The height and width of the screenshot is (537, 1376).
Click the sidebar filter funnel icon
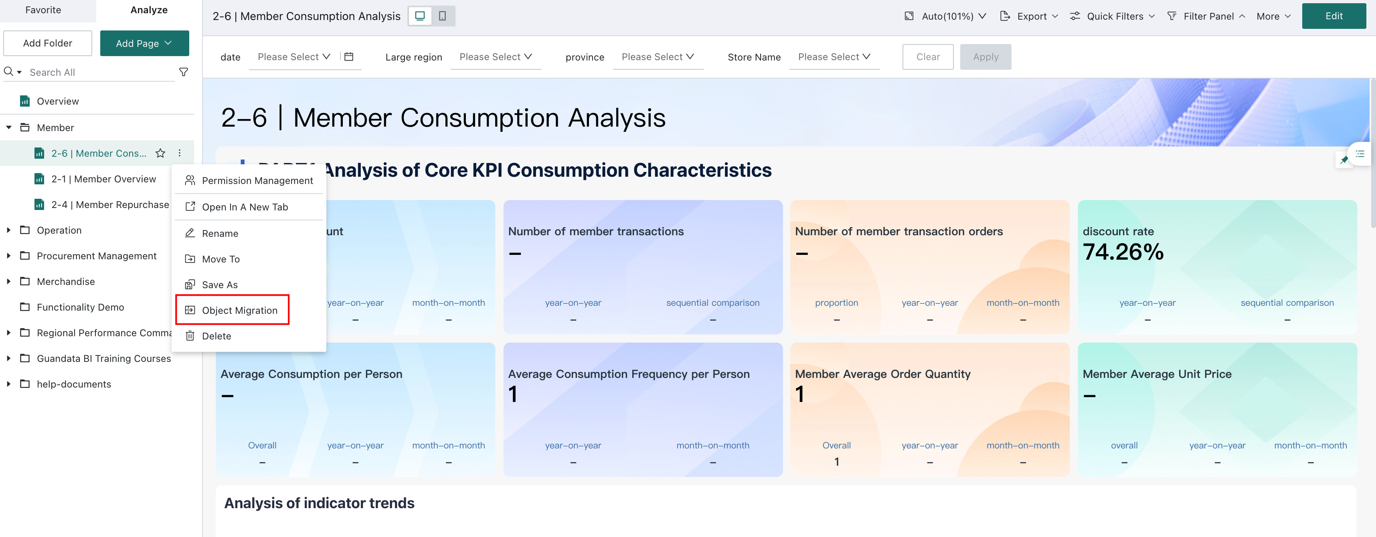[x=183, y=72]
